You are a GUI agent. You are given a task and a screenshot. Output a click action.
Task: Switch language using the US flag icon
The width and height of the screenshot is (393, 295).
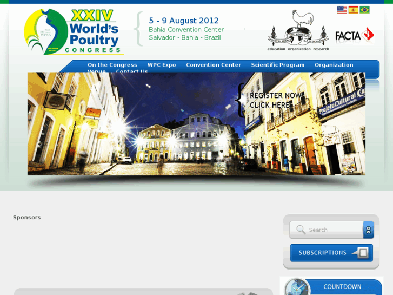tap(342, 10)
